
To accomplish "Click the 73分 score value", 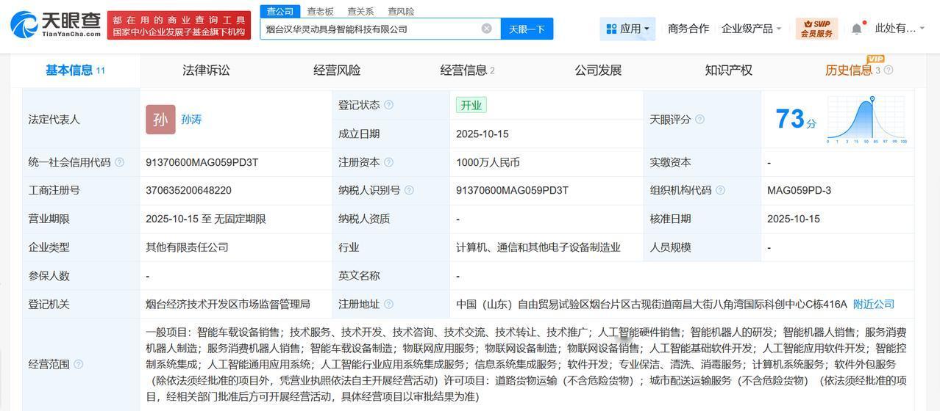I will coord(796,119).
